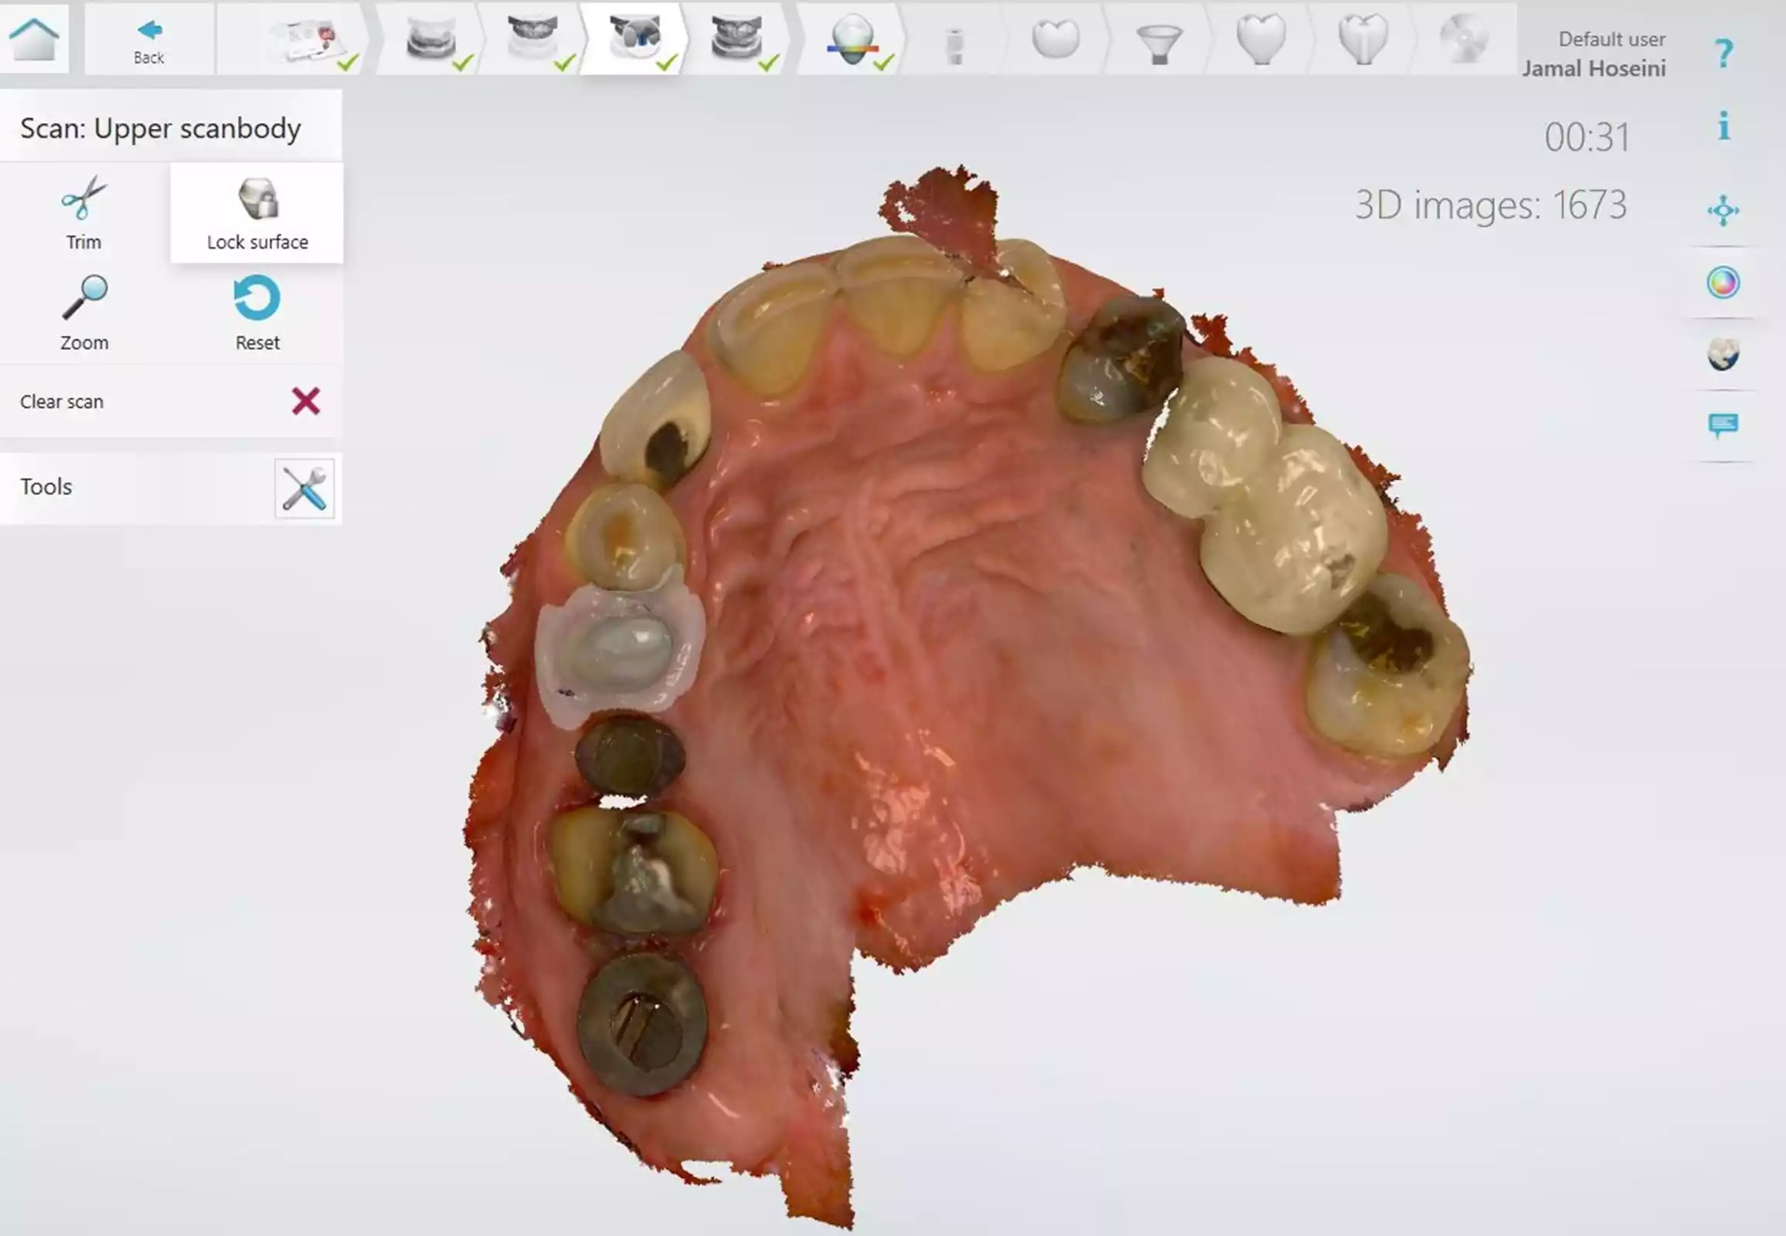Open the Tools wrench panel
This screenshot has width=1786, height=1236.
tap(304, 488)
